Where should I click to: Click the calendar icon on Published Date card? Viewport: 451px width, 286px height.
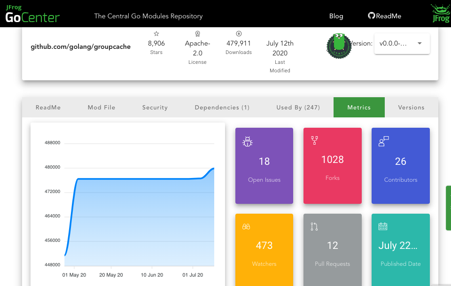coord(383,226)
